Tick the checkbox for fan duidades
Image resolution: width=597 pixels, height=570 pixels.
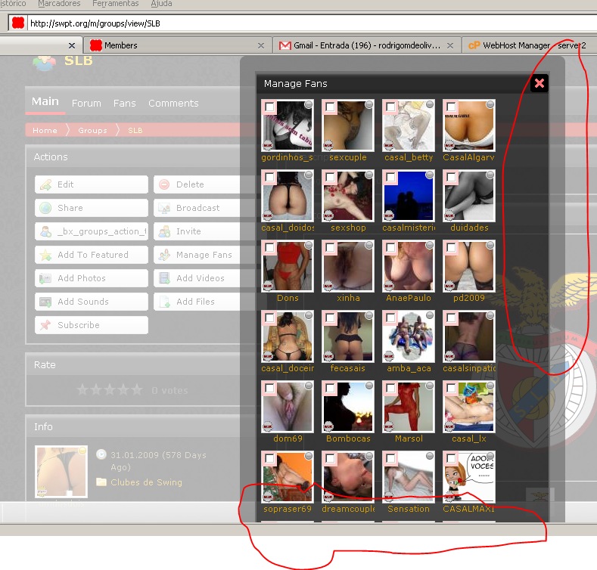click(451, 177)
